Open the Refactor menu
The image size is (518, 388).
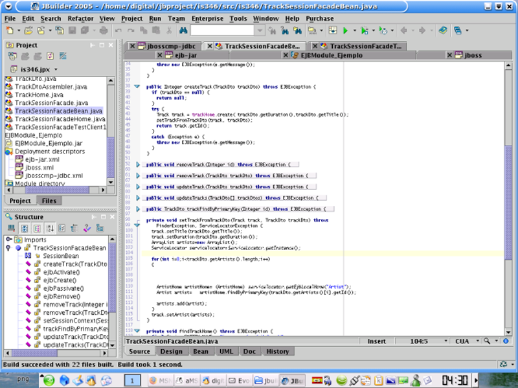click(x=80, y=19)
